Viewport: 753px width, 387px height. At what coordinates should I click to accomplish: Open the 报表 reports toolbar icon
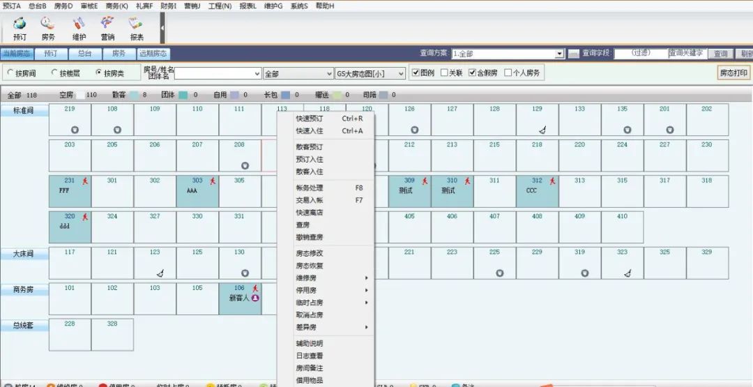pos(137,28)
